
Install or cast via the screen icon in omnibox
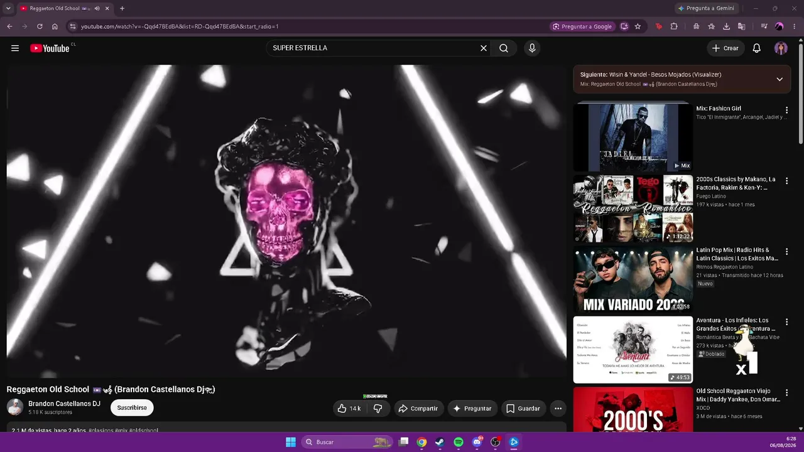(x=624, y=26)
